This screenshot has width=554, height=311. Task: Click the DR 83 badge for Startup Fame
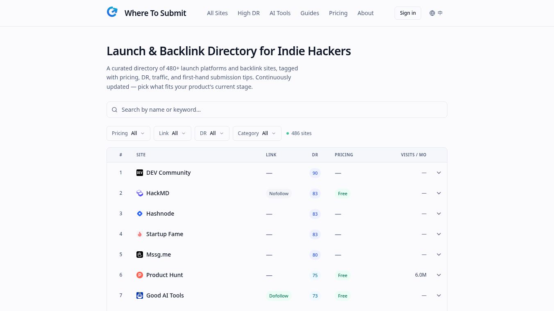click(315, 234)
